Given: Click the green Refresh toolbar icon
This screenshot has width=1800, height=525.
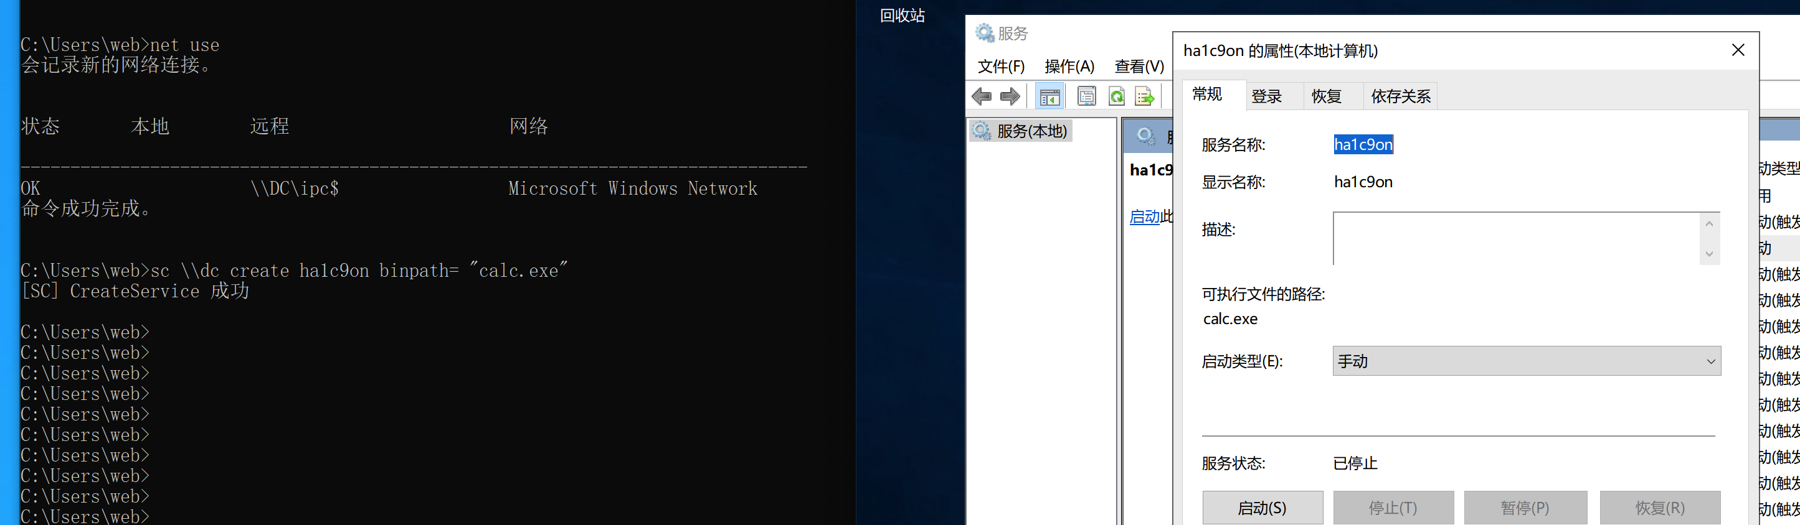Looking at the screenshot, I should (x=1117, y=96).
